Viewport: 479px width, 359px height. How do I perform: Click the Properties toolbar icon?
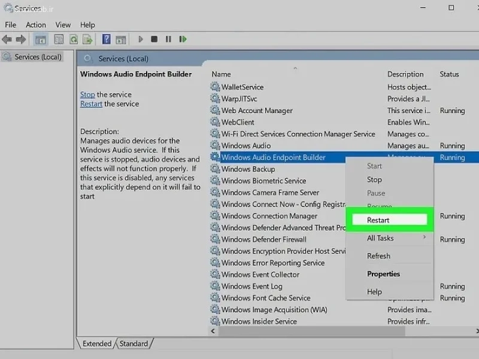tap(59, 39)
